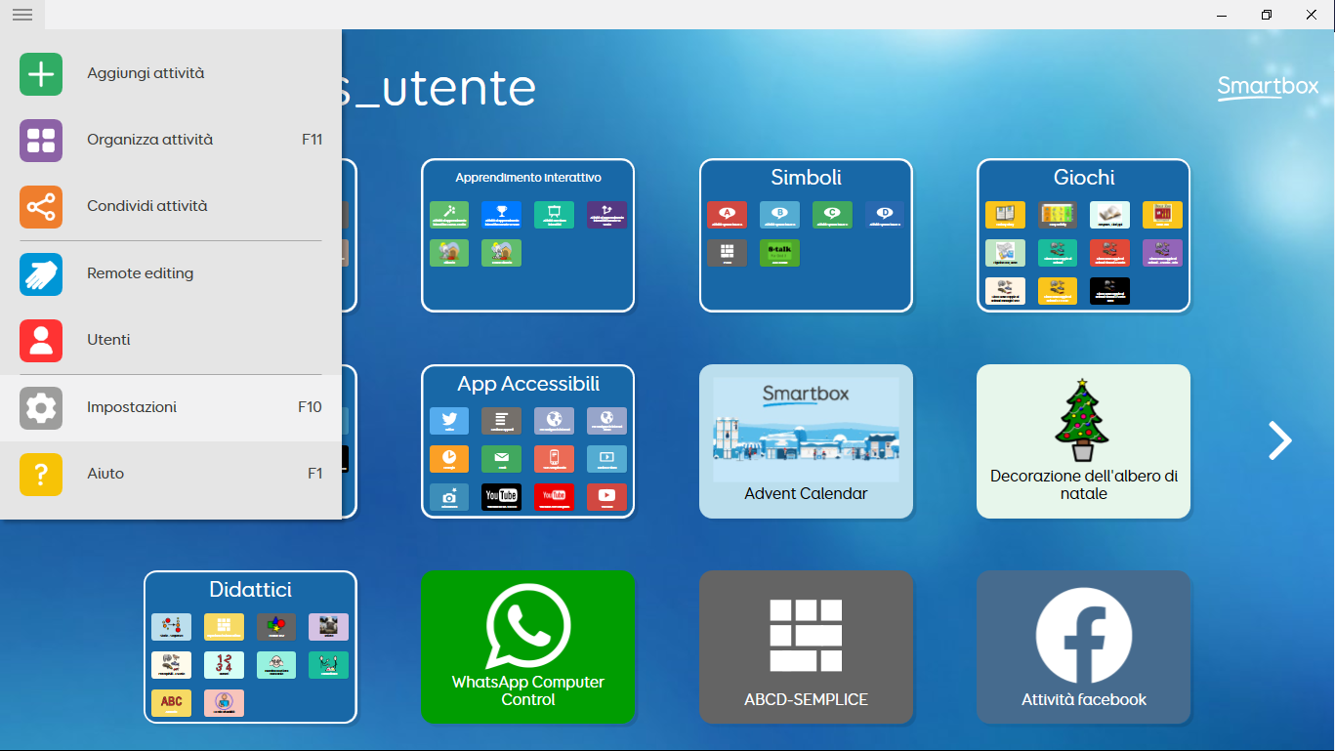Open the Simboli folder tile
This screenshot has width=1335, height=751.
[x=806, y=235]
